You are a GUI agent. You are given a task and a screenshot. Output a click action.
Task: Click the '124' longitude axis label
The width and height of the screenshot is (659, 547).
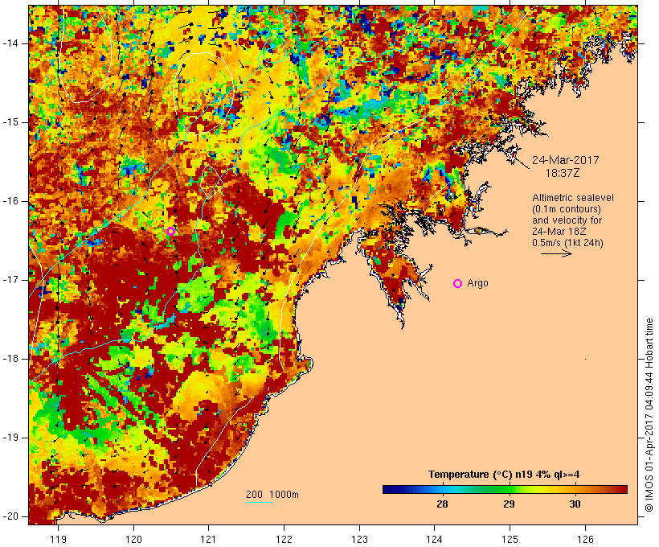(x=434, y=539)
